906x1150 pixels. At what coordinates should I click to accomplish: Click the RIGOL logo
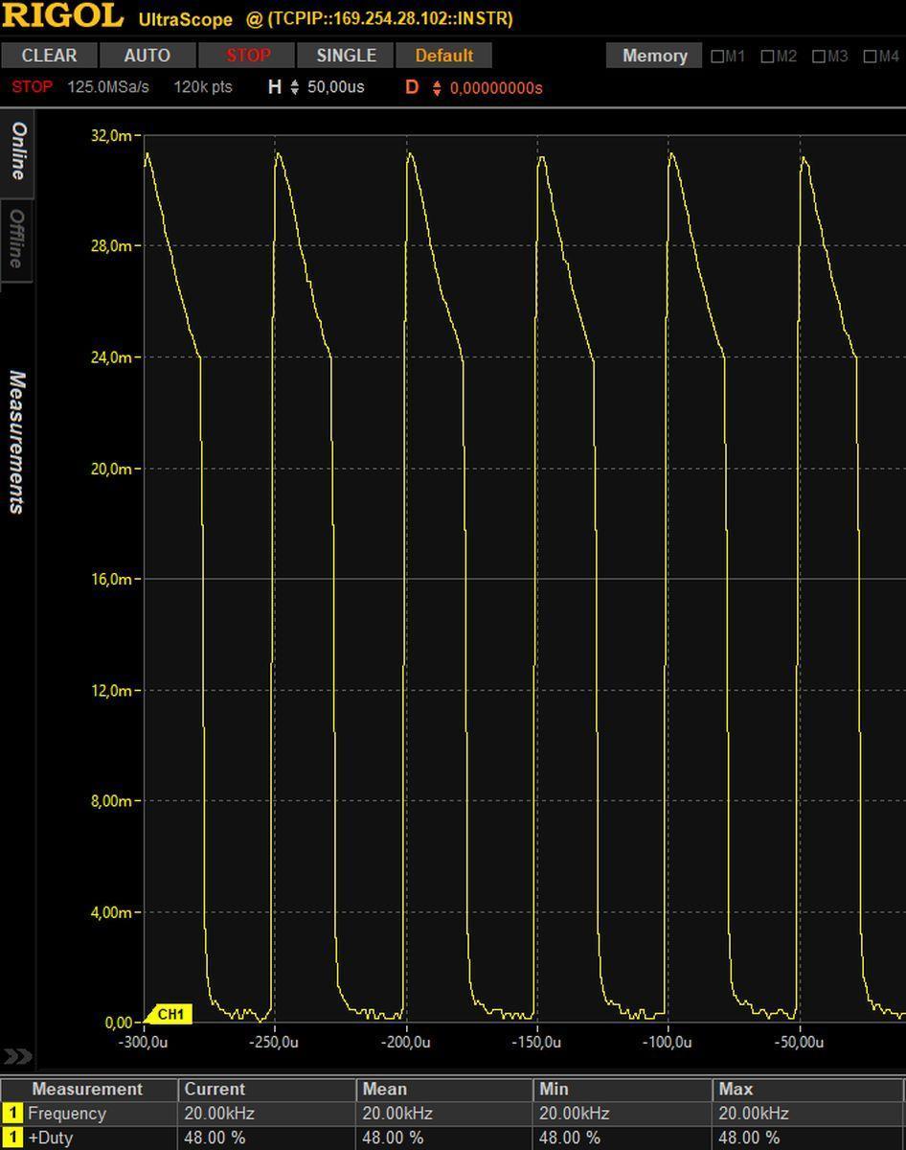tap(62, 16)
